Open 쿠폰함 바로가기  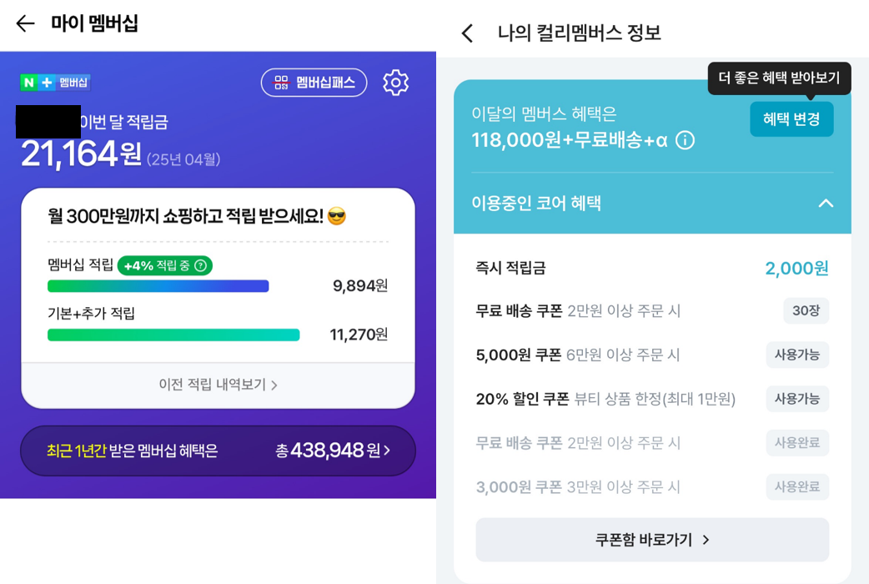coord(652,540)
